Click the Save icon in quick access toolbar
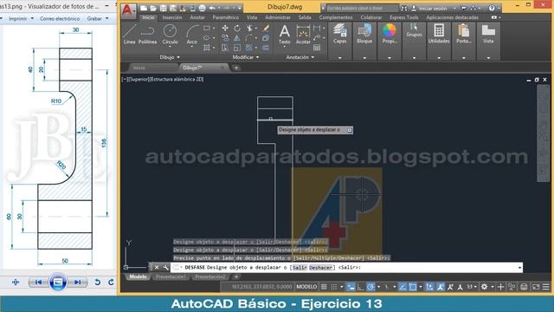The image size is (554, 312). [164, 8]
